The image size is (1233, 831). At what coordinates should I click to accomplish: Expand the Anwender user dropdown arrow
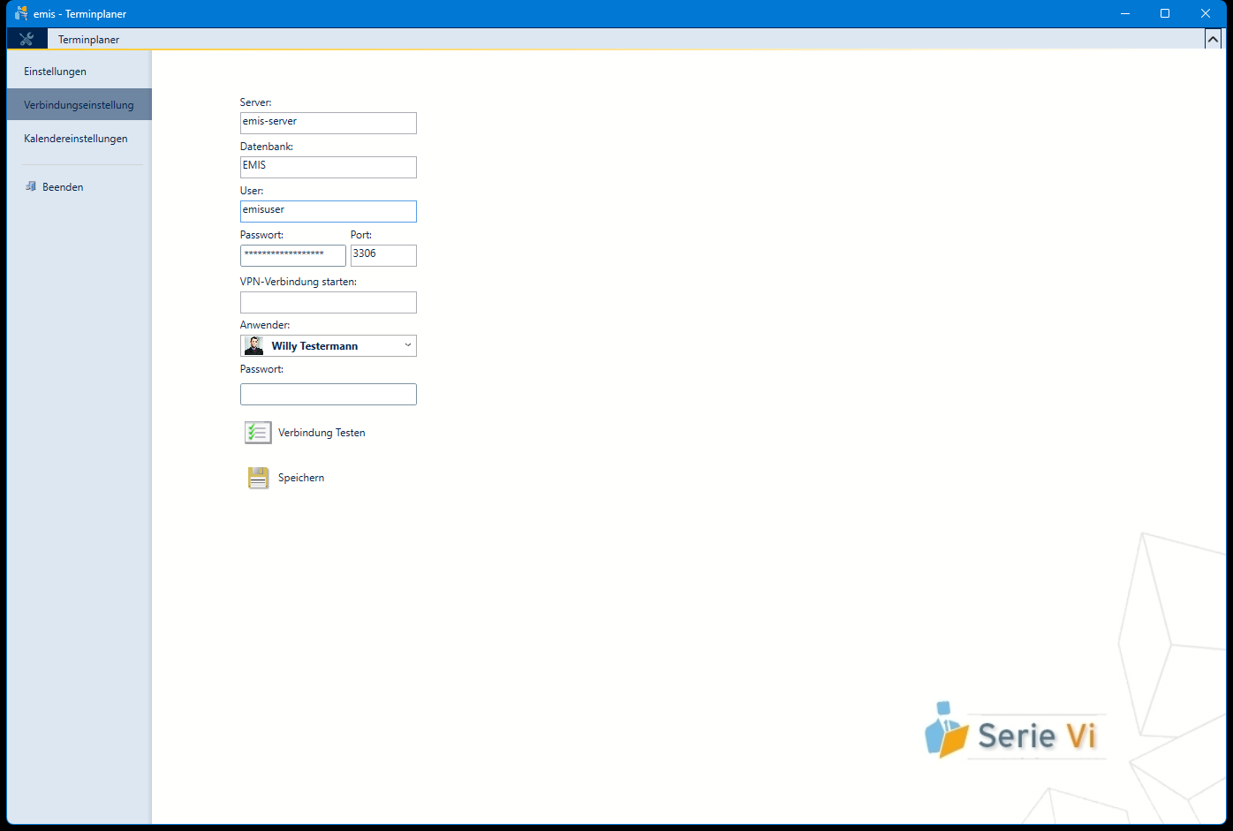point(407,345)
